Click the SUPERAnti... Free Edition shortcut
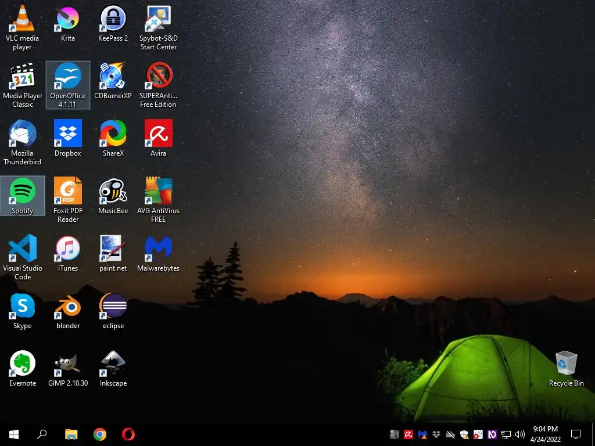This screenshot has height=446, width=595. click(x=158, y=85)
